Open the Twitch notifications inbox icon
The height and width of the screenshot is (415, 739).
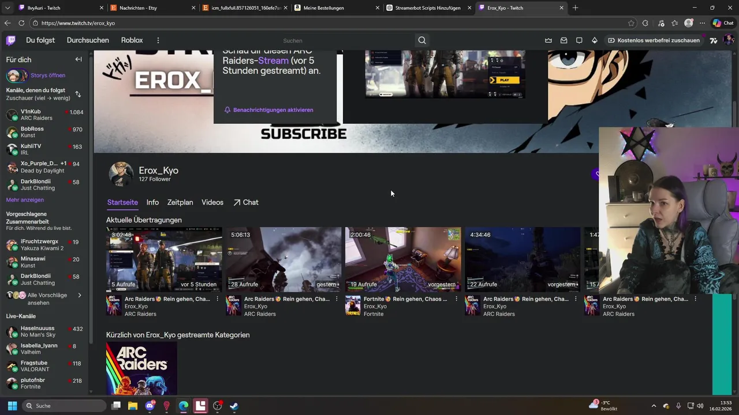pyautogui.click(x=563, y=40)
